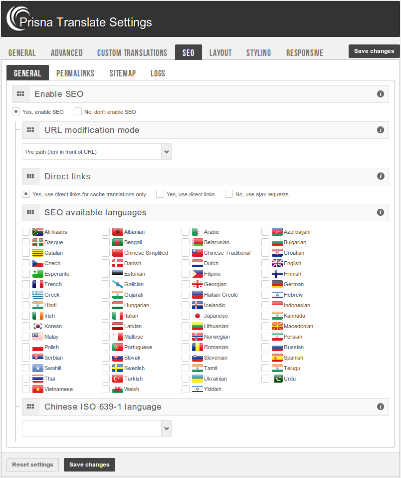Click the grid icon beside URL modification mode

coord(30,130)
